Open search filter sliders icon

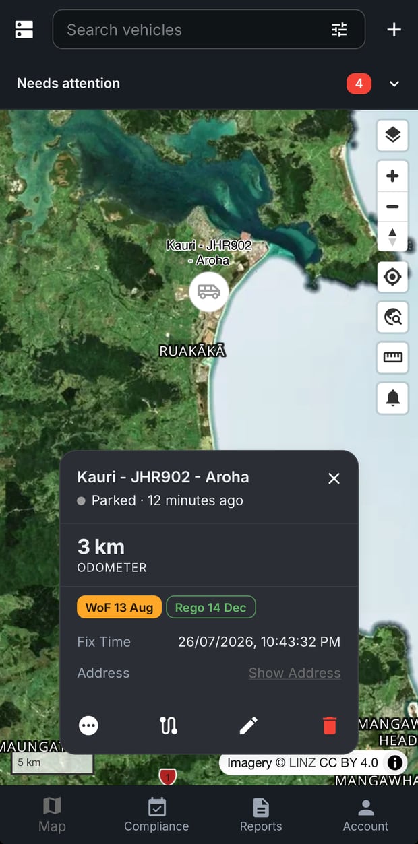[x=339, y=30]
